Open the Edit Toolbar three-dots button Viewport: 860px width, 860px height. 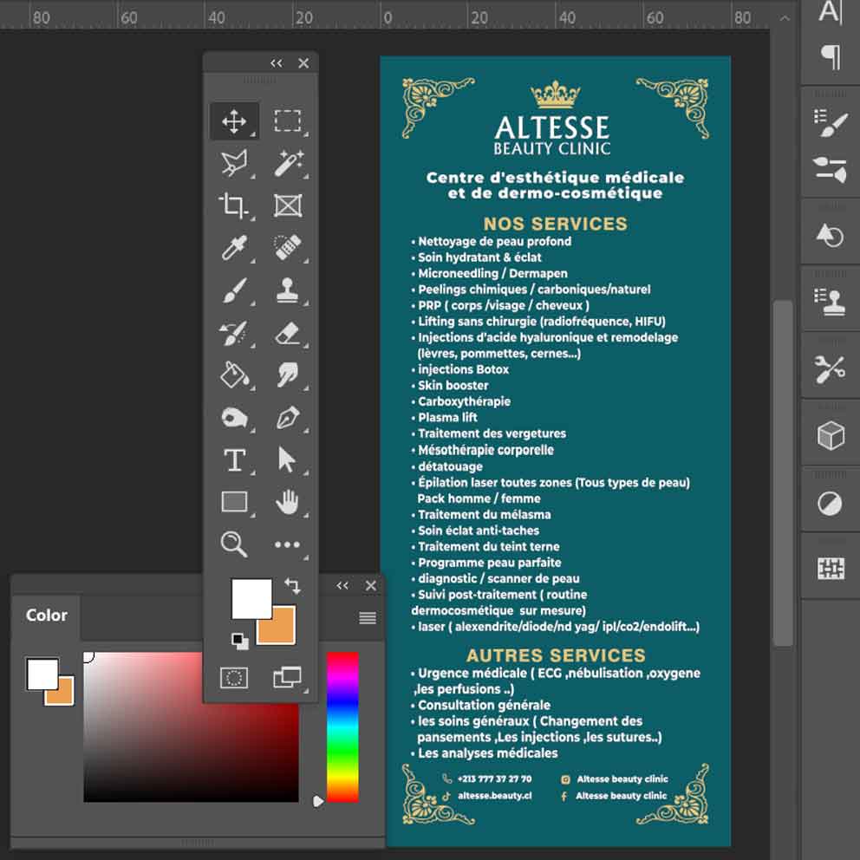pyautogui.click(x=287, y=545)
